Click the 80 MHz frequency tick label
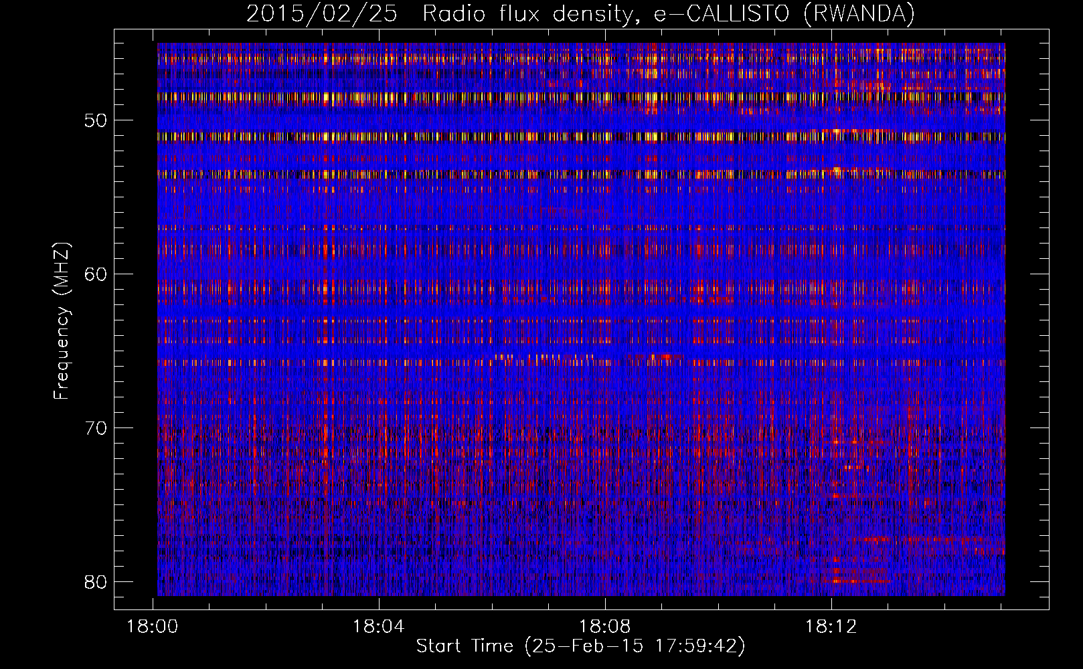 point(96,581)
